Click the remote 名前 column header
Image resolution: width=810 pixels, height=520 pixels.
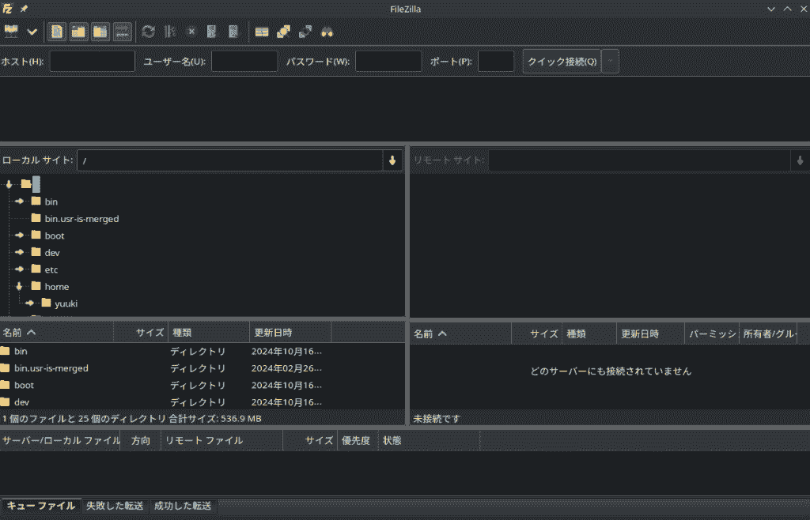(x=461, y=333)
